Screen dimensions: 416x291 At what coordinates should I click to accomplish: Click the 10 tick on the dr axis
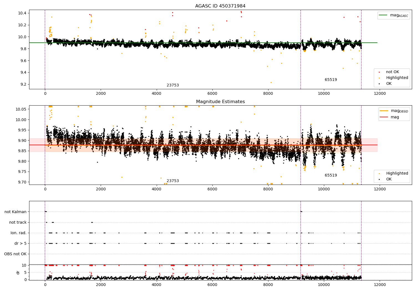point(24,265)
